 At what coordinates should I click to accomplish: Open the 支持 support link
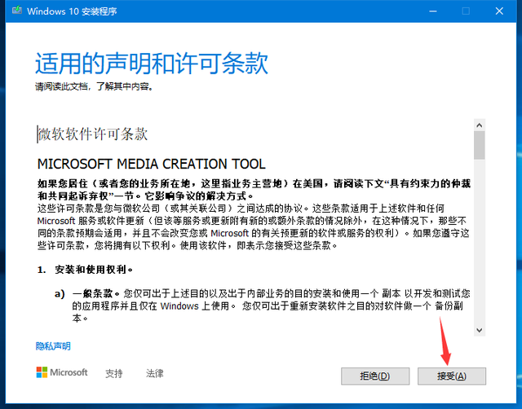(114, 373)
